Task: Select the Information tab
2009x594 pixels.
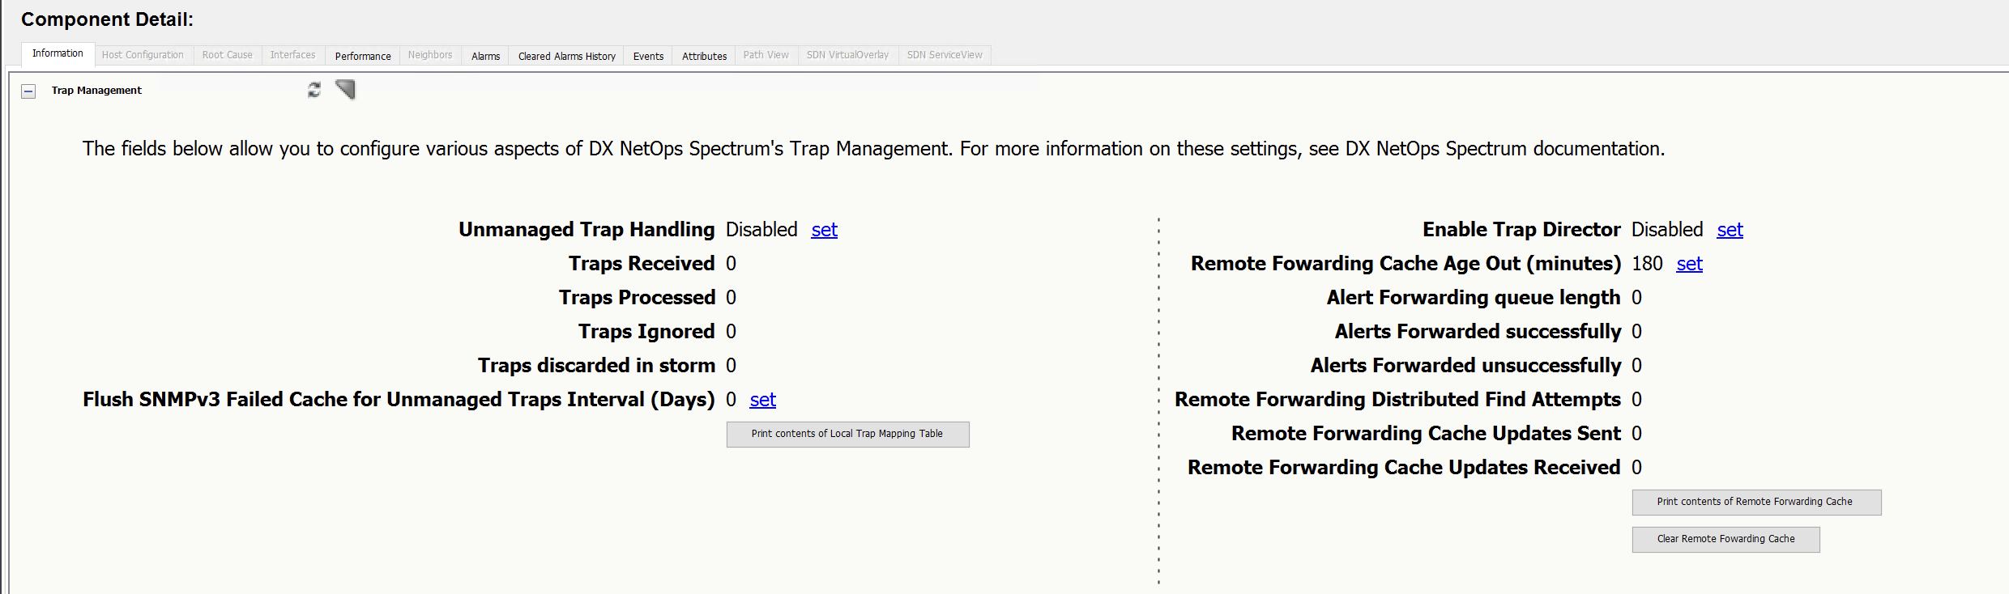Action: pos(58,53)
